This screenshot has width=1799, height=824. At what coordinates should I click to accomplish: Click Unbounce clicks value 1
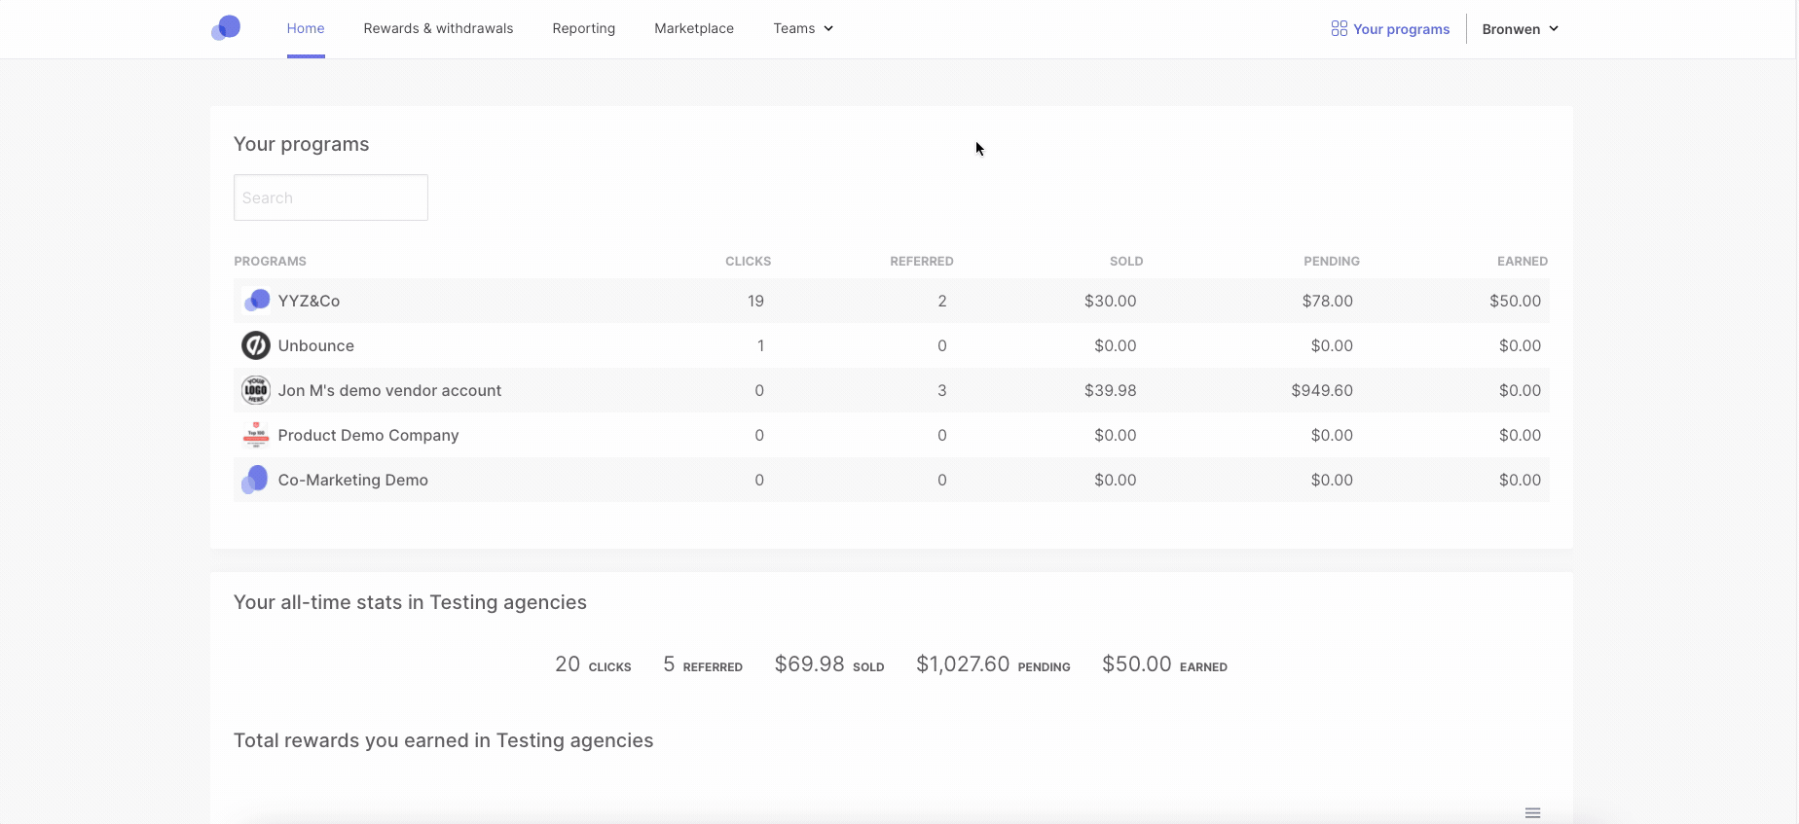(760, 345)
